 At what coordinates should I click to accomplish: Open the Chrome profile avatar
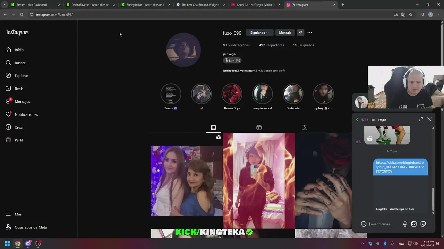430,15
